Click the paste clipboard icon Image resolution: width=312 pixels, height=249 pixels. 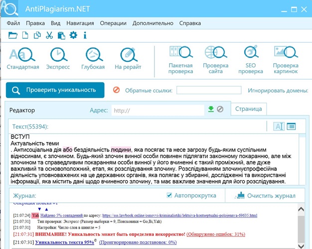tap(61, 35)
